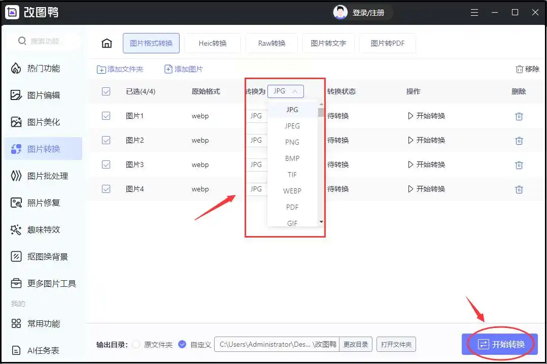Click 更改目录 button

coord(356,345)
